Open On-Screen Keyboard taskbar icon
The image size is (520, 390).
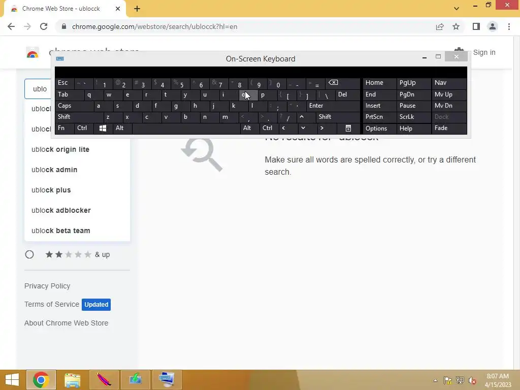tap(167, 380)
